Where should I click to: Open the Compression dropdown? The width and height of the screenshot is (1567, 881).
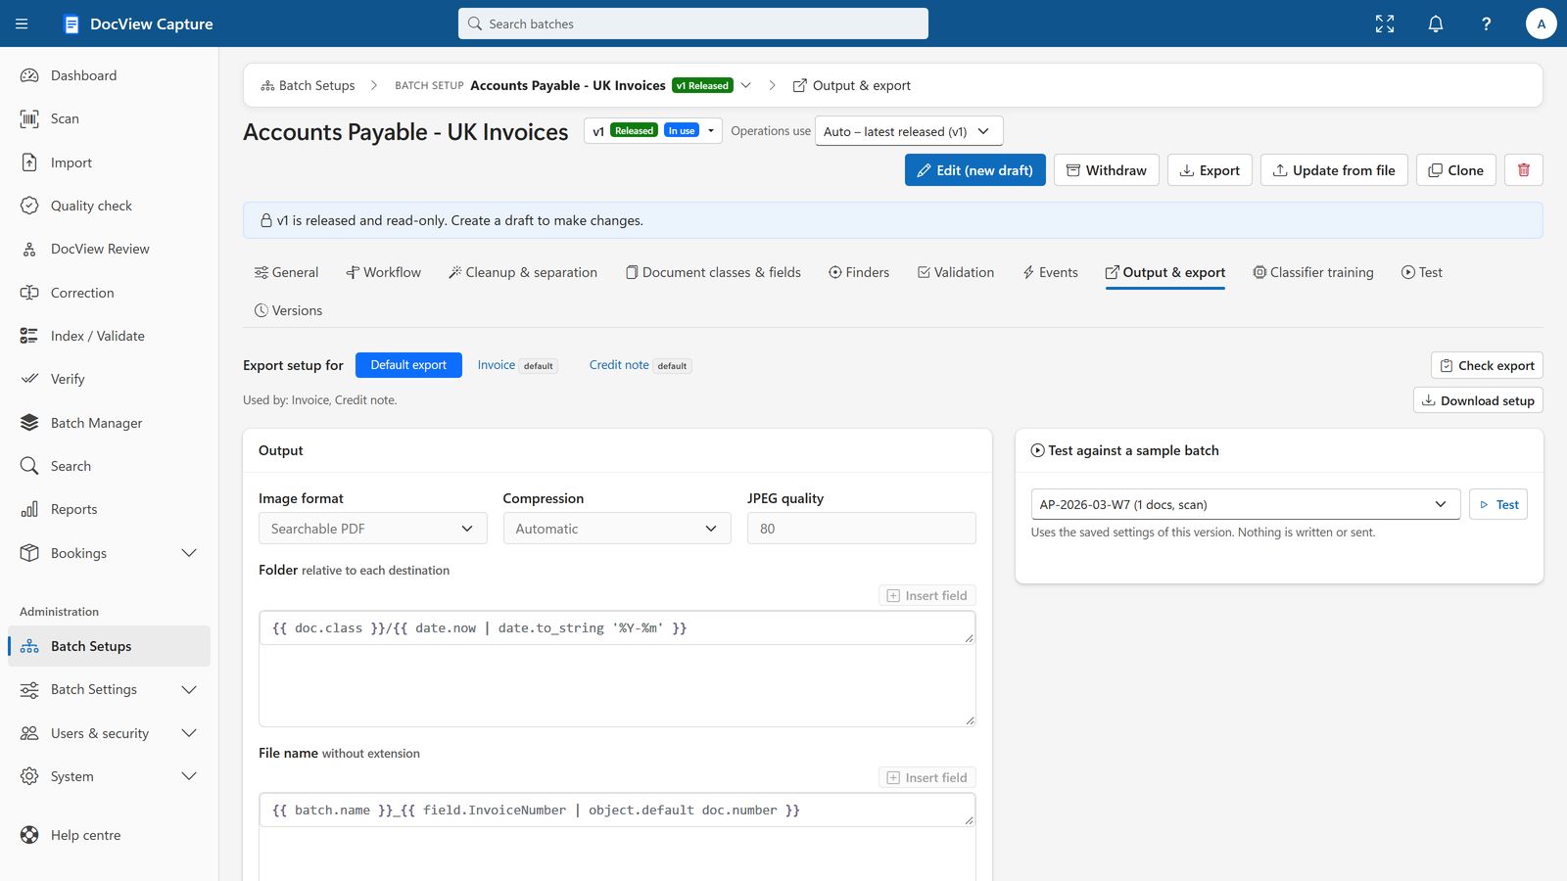(x=617, y=529)
